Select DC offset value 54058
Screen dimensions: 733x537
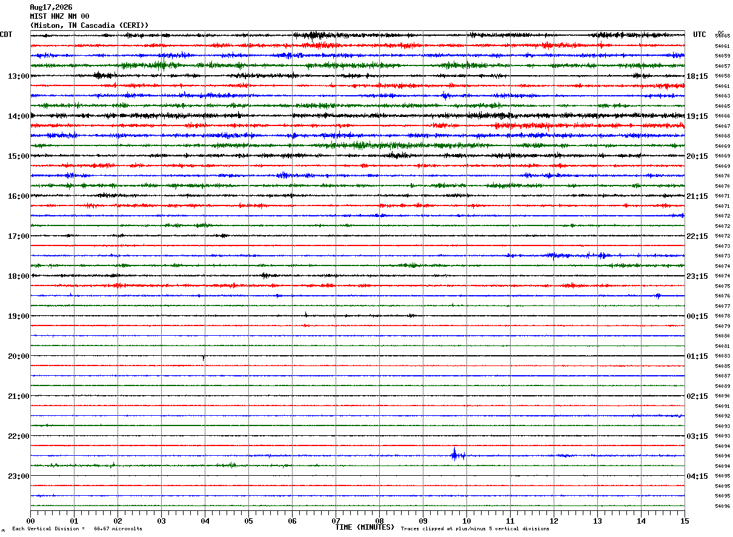[723, 76]
